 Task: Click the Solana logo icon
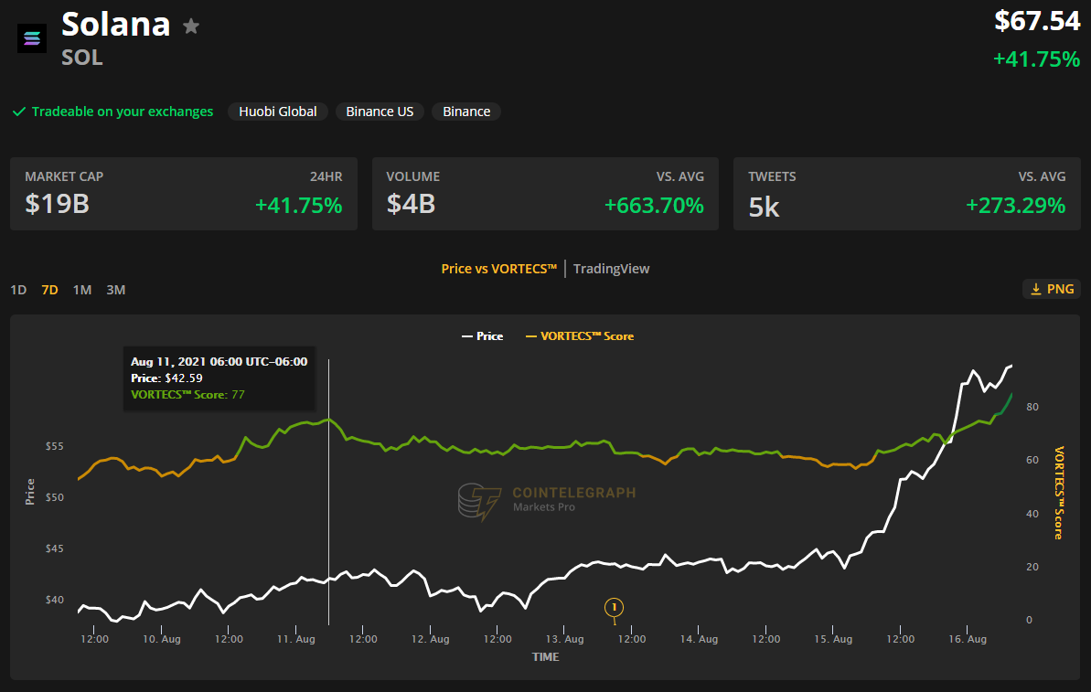pyautogui.click(x=32, y=37)
